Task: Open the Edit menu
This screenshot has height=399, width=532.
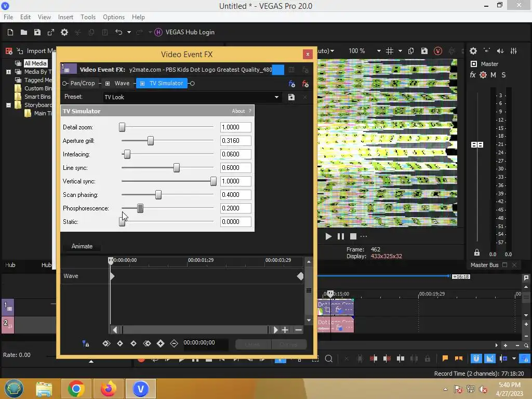Action: point(25,17)
